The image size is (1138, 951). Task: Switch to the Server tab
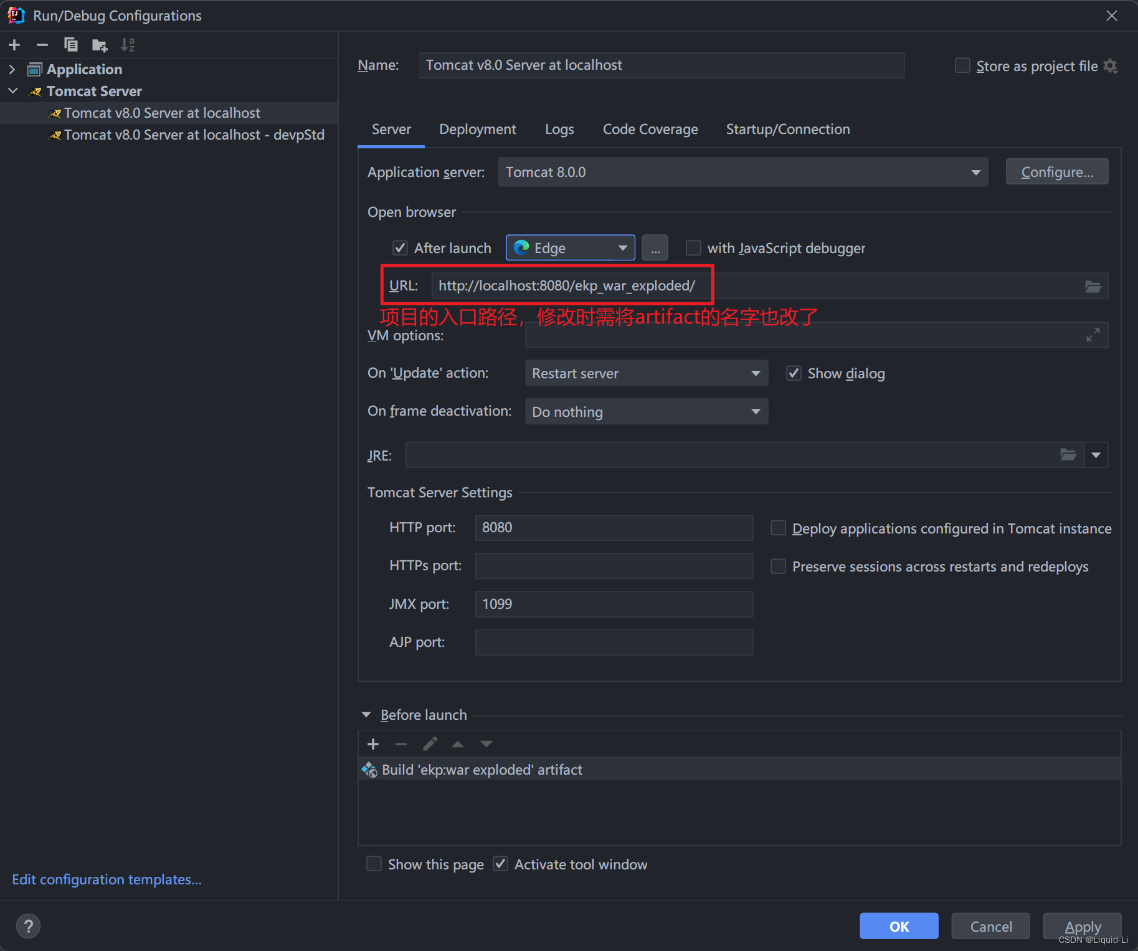tap(391, 129)
